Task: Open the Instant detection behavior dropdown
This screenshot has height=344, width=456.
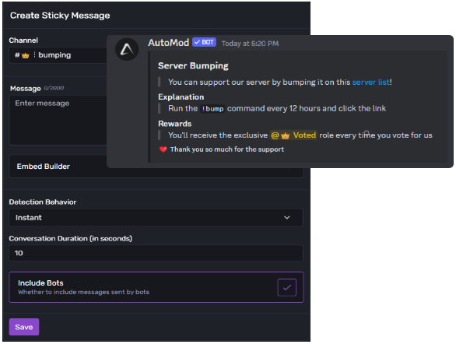Action: (x=156, y=217)
